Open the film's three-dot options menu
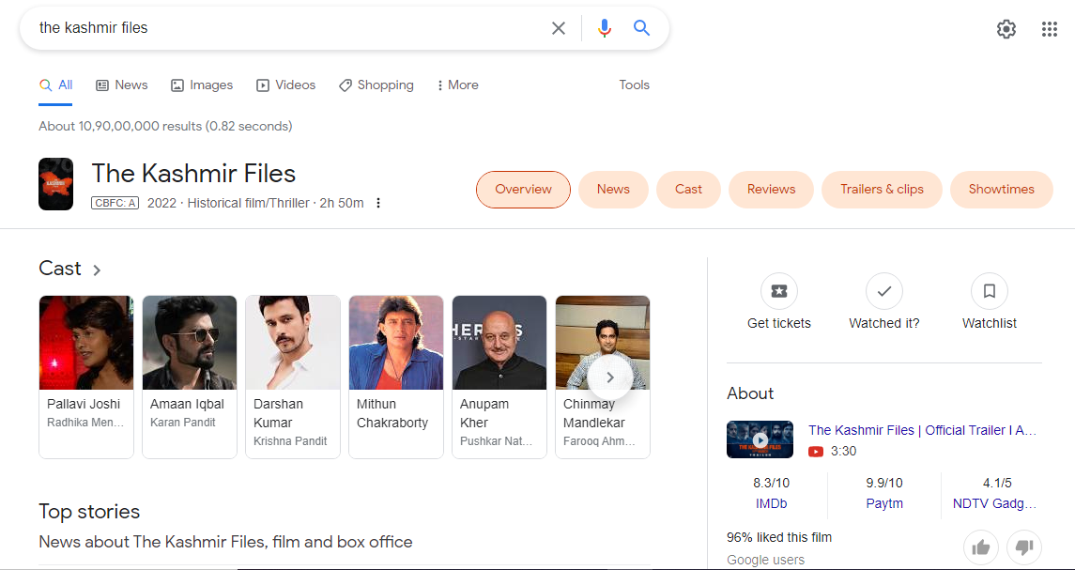 pos(378,203)
